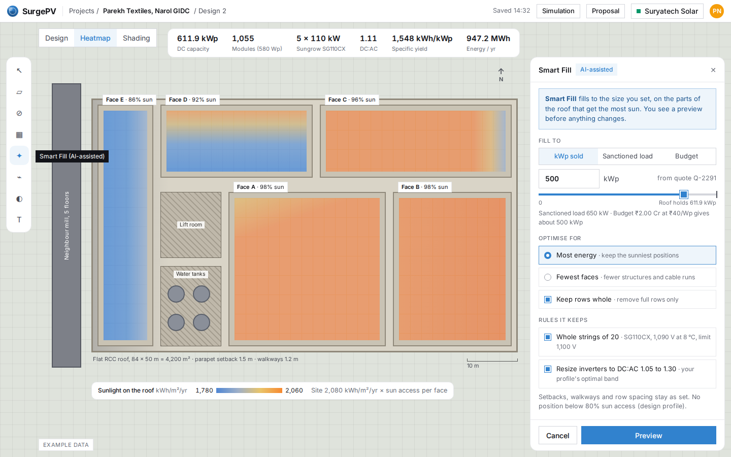Toggle Whole strings of 20 checkbox

tap(548, 337)
